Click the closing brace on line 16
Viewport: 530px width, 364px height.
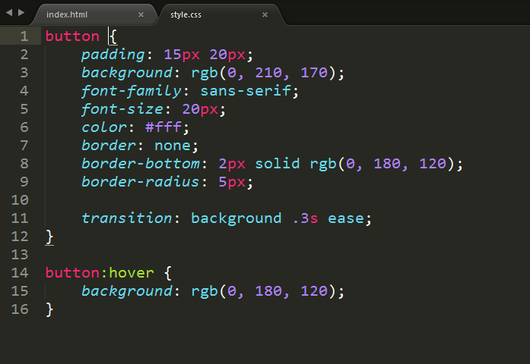pyautogui.click(x=49, y=309)
